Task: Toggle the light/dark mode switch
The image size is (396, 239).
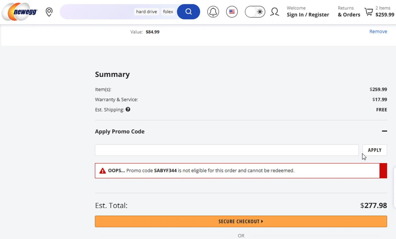Action: click(x=255, y=12)
